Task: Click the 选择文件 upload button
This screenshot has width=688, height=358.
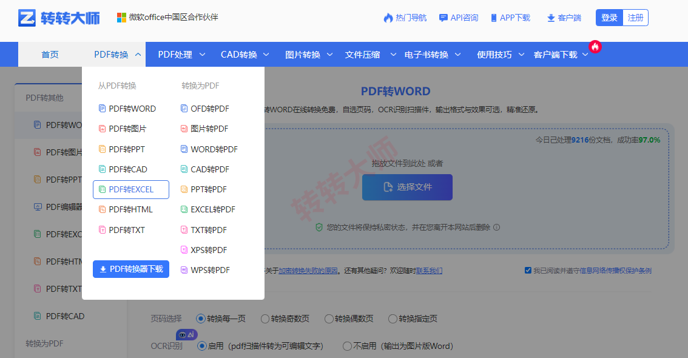Action: 407,187
